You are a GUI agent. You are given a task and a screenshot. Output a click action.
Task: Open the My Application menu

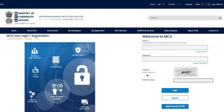pos(98,31)
